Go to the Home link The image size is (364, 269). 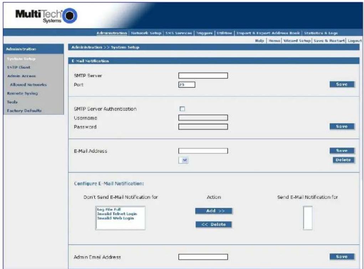(x=274, y=41)
